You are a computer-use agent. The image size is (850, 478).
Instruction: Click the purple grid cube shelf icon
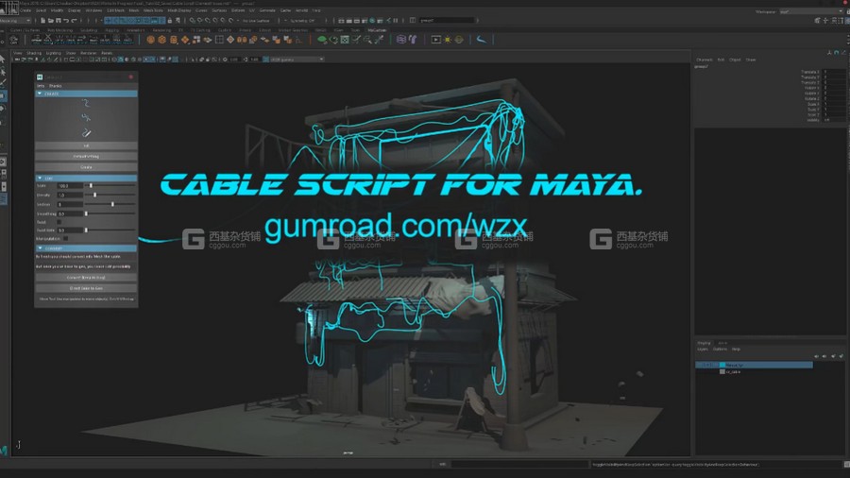401,40
